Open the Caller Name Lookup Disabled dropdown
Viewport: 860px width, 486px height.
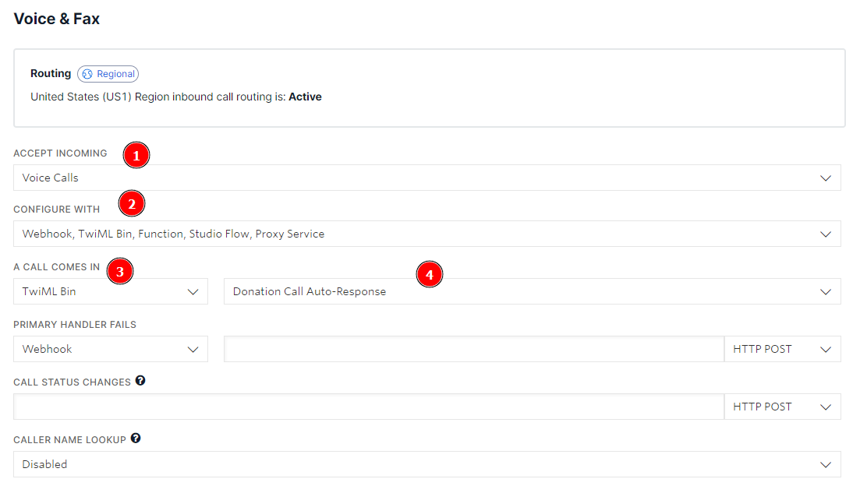click(426, 464)
